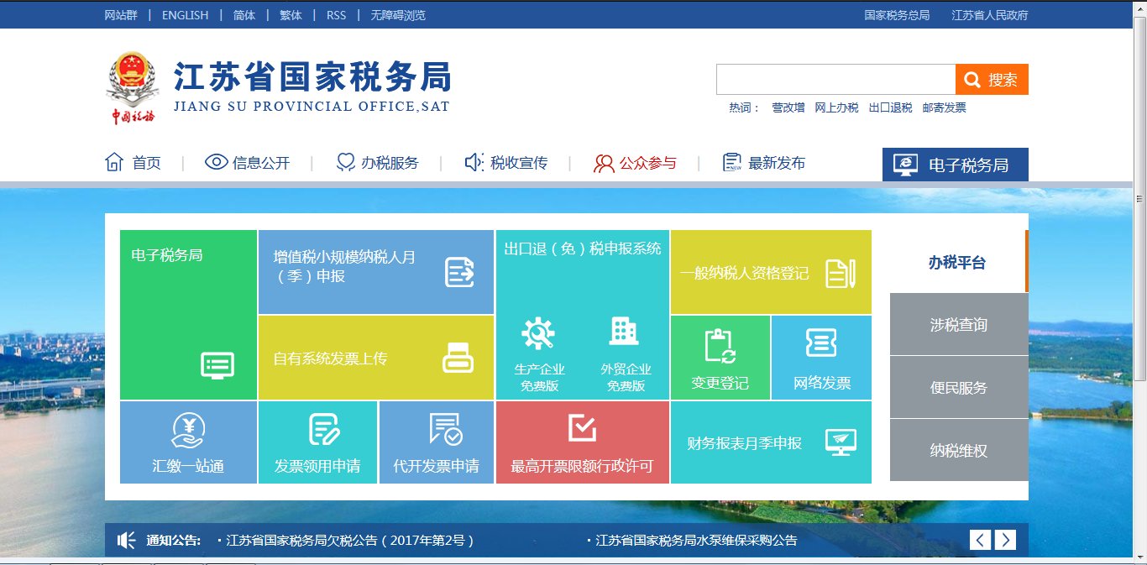Open the ENGLISH version of the site
This screenshot has width=1147, height=565.
(184, 14)
